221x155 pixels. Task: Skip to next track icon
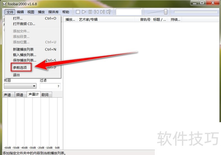(102, 12)
